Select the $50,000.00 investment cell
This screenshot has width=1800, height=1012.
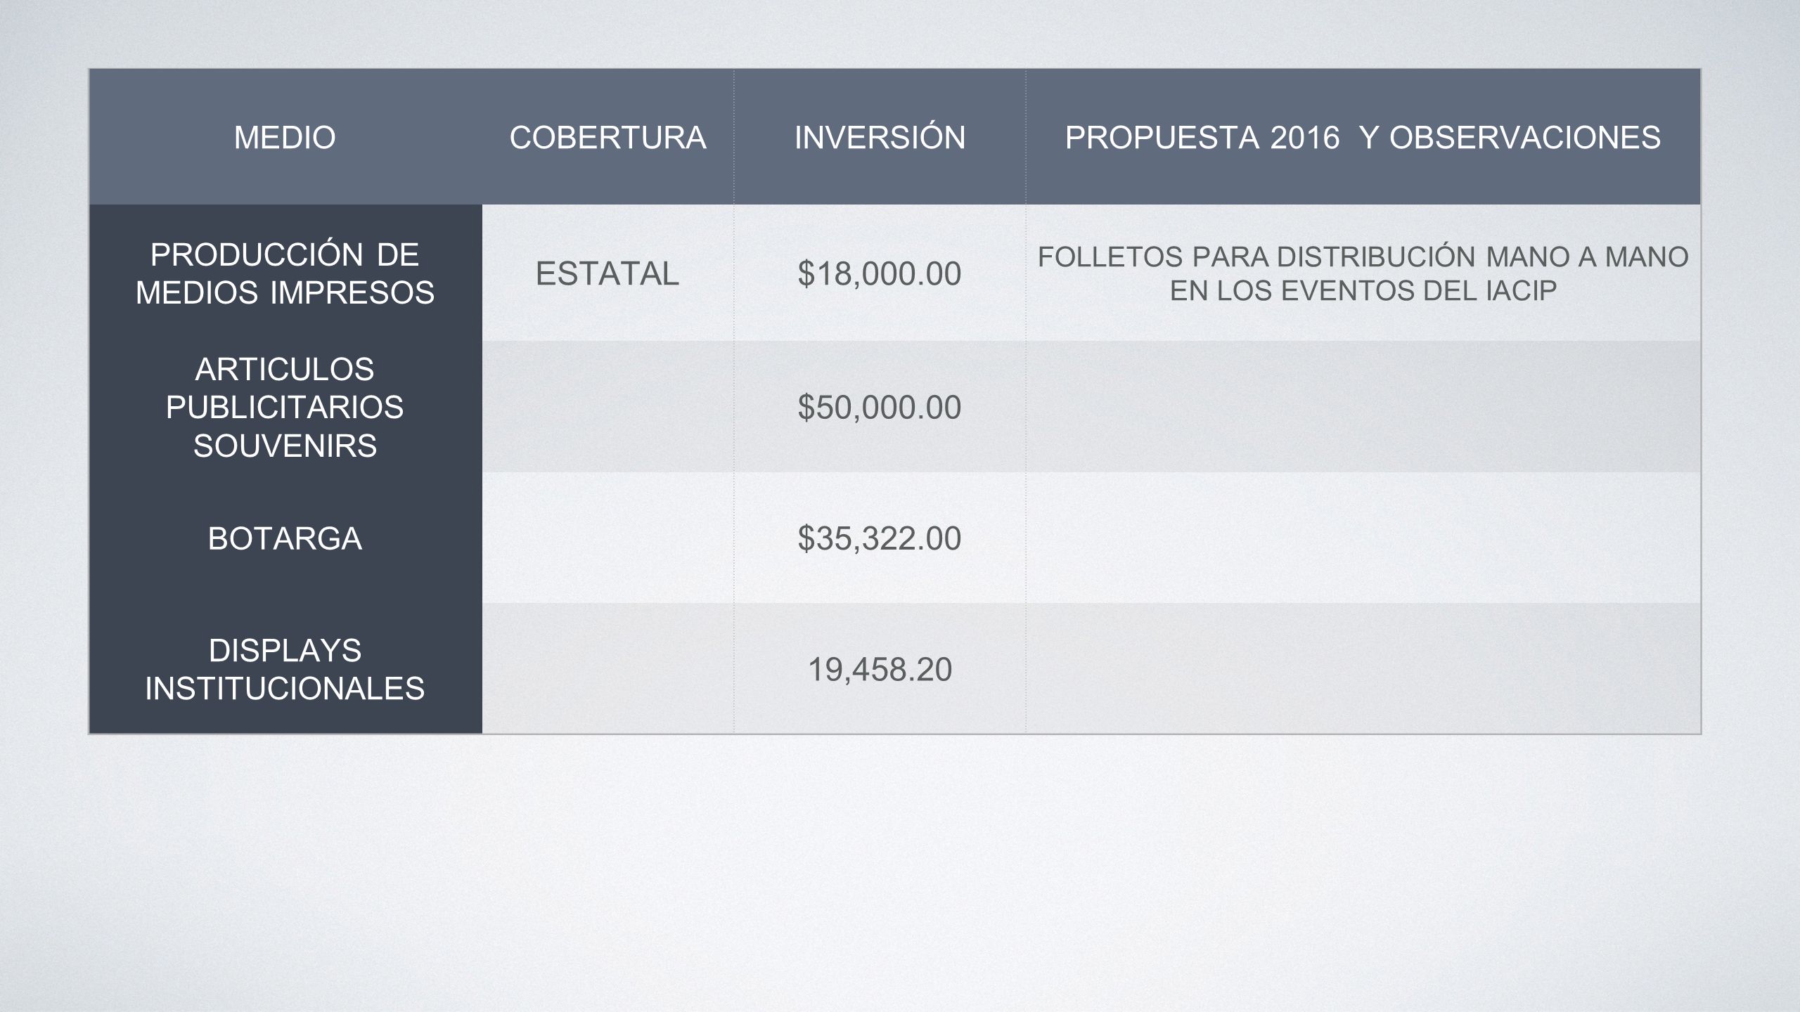880,407
